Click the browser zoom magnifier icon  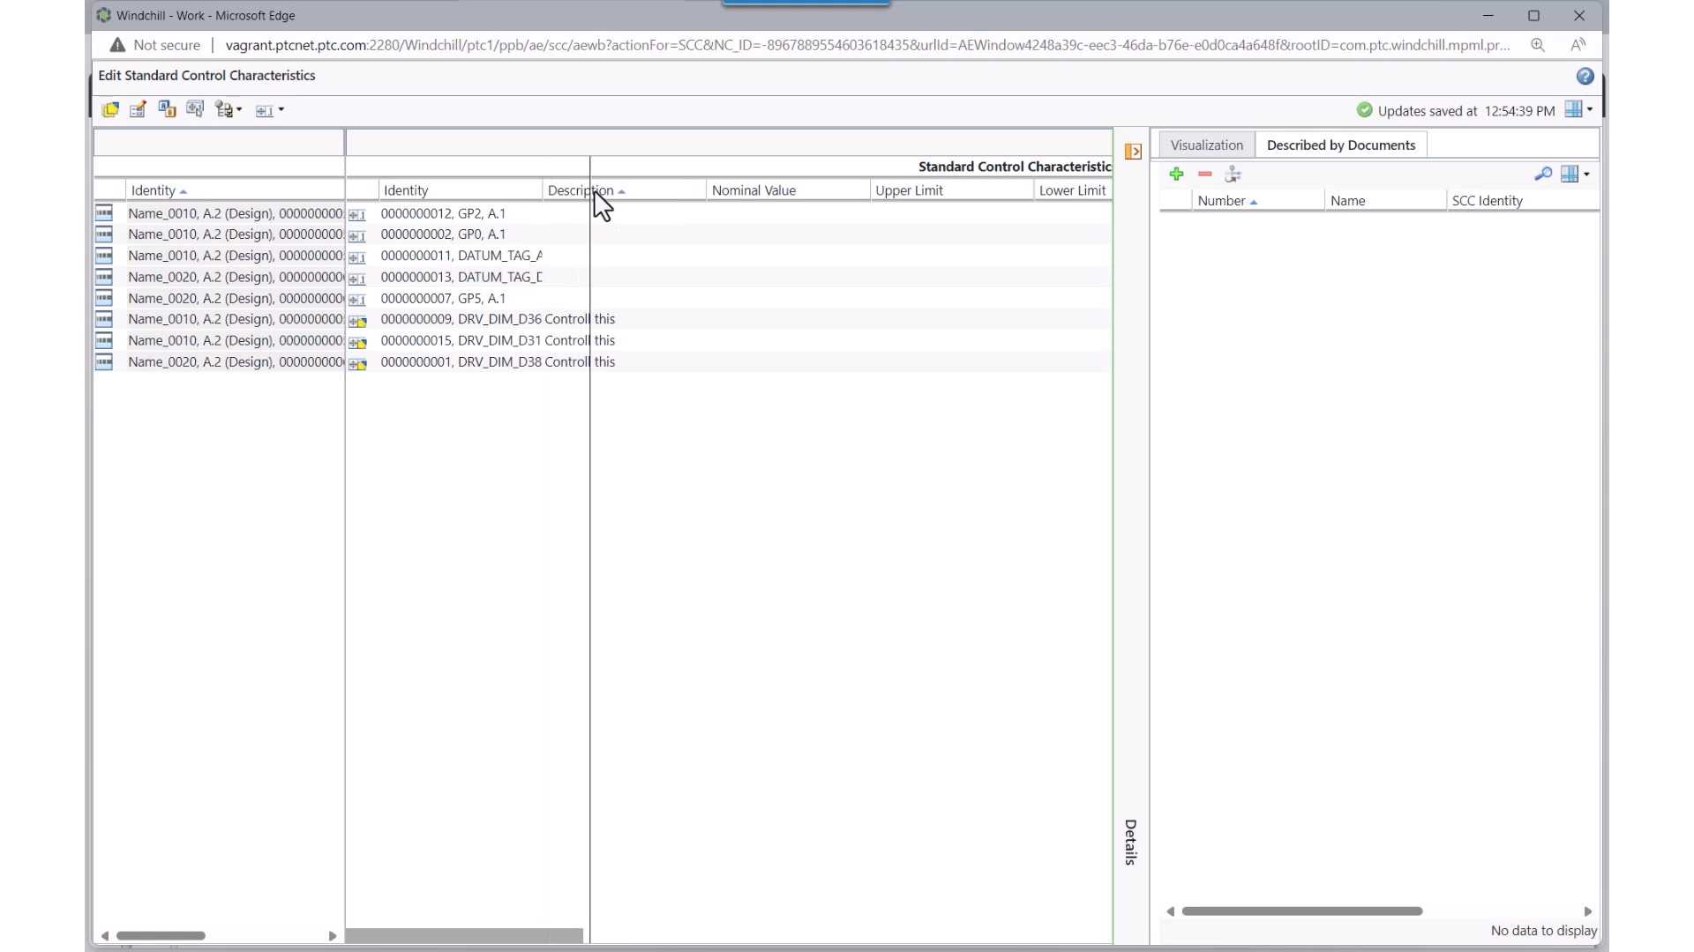click(1537, 45)
